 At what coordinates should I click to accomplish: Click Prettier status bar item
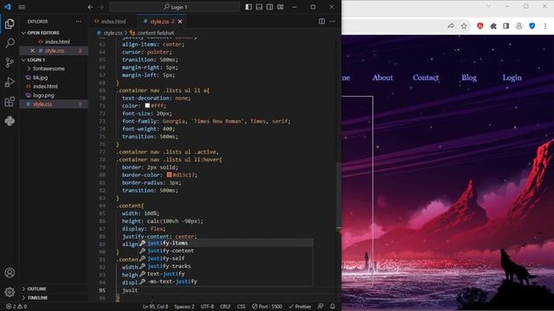(x=300, y=307)
